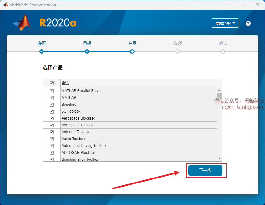Select the 产品 step label

coord(132,43)
